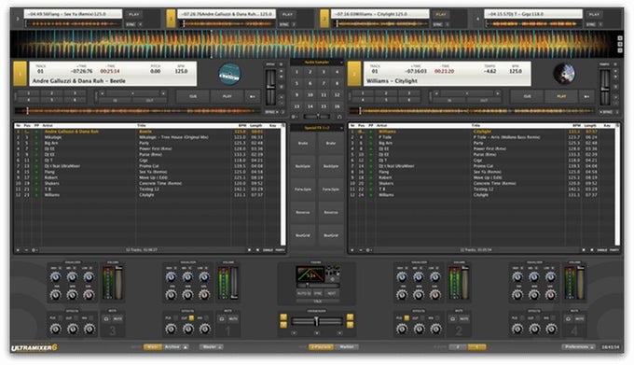The height and width of the screenshot is (365, 634).
Task: Set loop IN point on deck 2
Action: (x=449, y=101)
